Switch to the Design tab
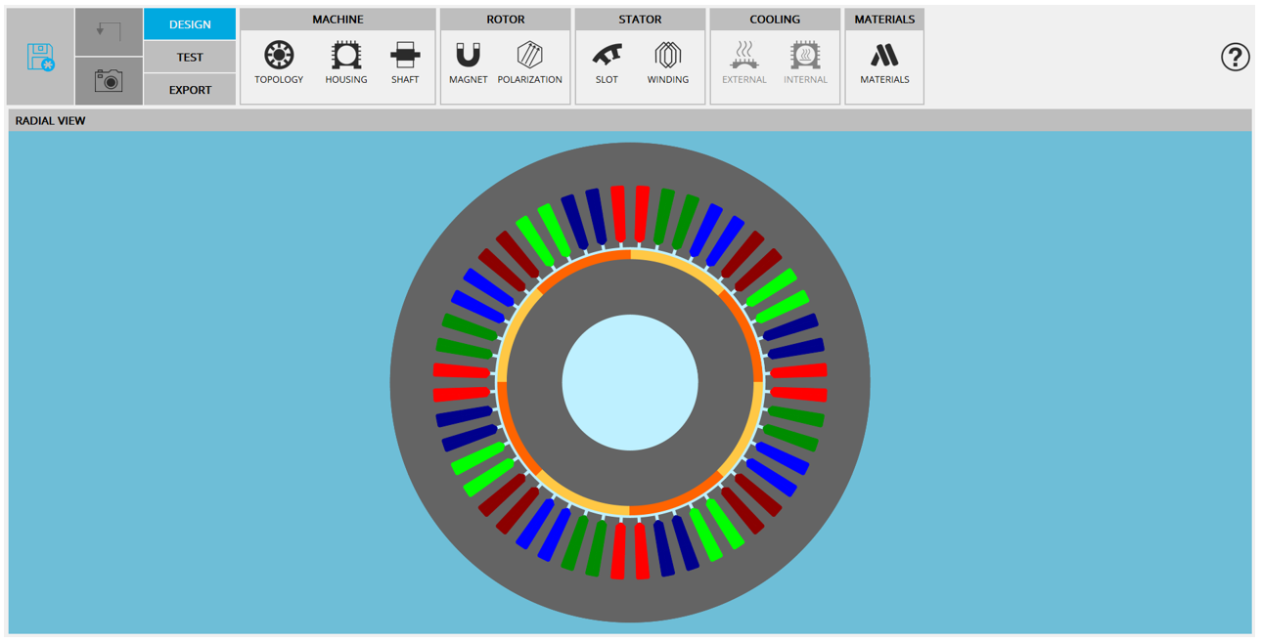1261x642 pixels. pyautogui.click(x=190, y=24)
